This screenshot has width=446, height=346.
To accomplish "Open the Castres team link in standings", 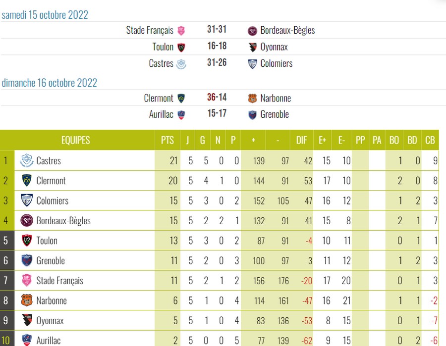I will [49, 161].
